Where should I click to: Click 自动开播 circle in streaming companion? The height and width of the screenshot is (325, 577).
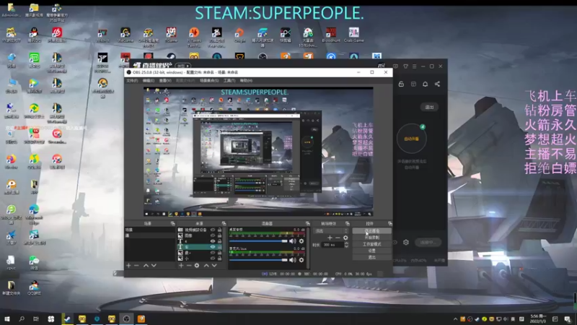(411, 139)
